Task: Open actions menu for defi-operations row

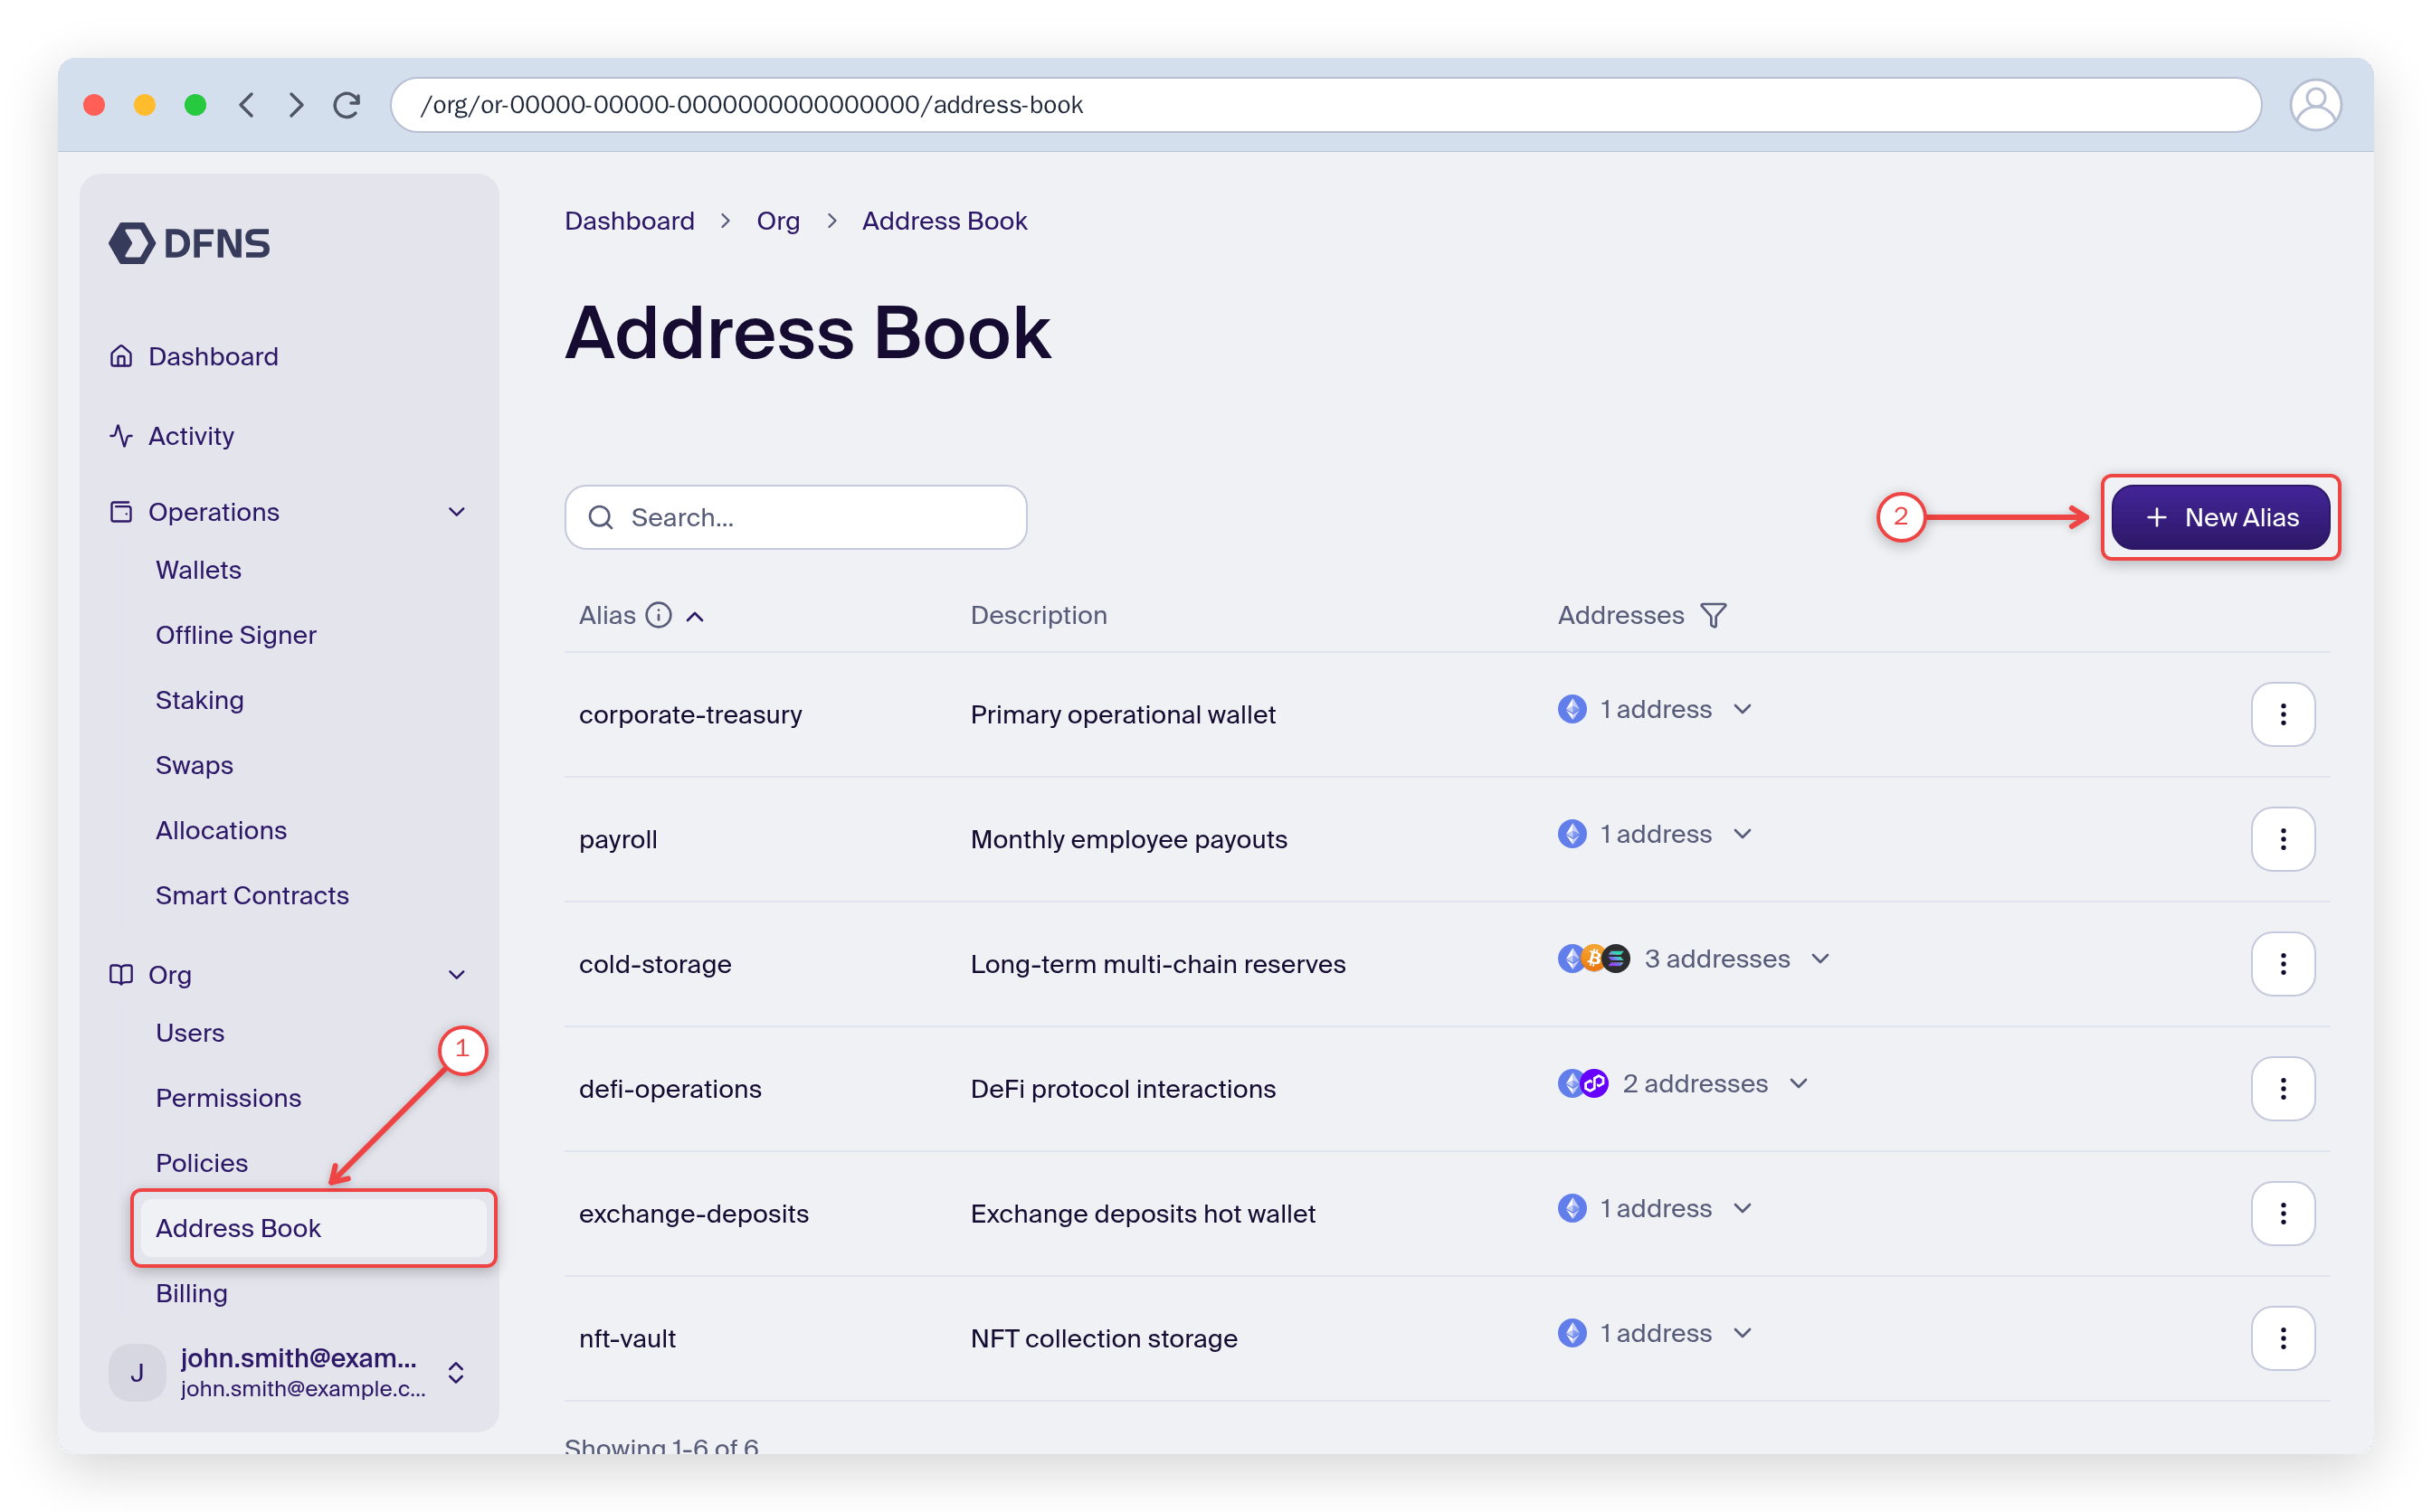Action: pyautogui.click(x=2282, y=1089)
